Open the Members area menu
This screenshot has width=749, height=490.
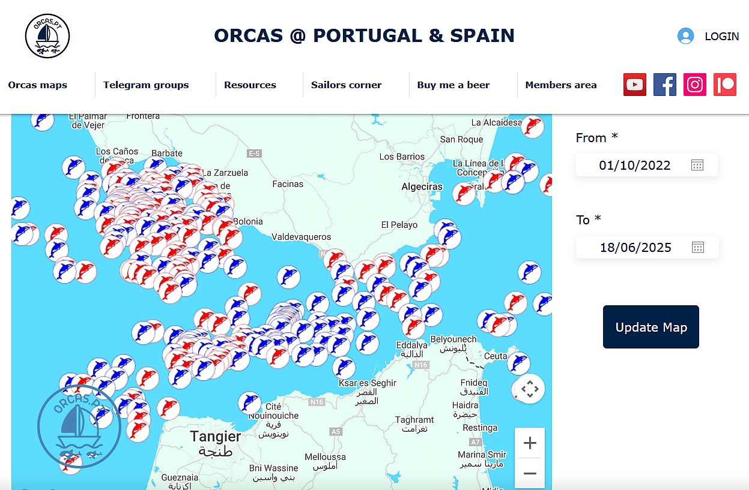tap(561, 85)
